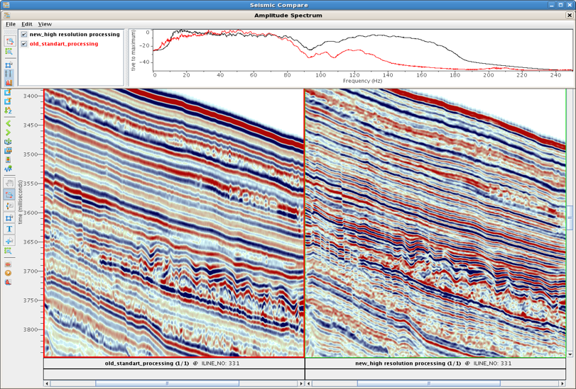This screenshot has width=576, height=389.
Task: Close the Seismic Compare window
Action: click(x=570, y=5)
